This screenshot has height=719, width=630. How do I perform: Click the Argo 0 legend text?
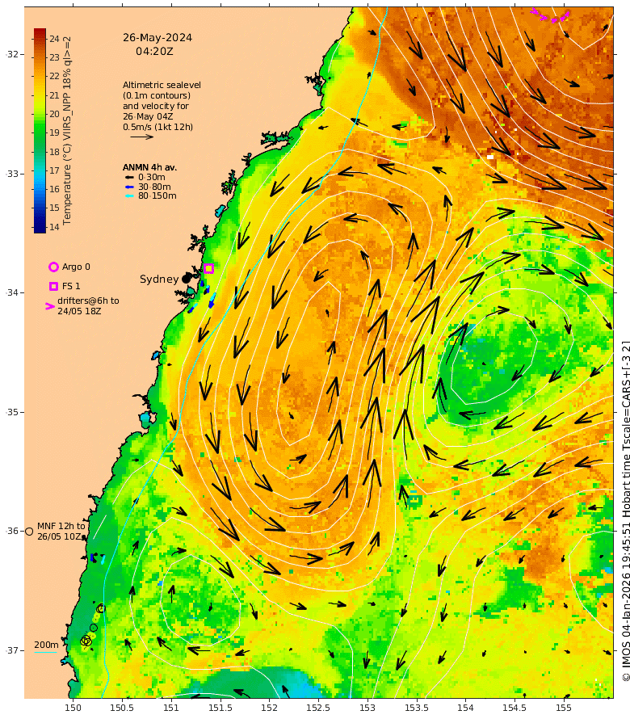tap(76, 267)
